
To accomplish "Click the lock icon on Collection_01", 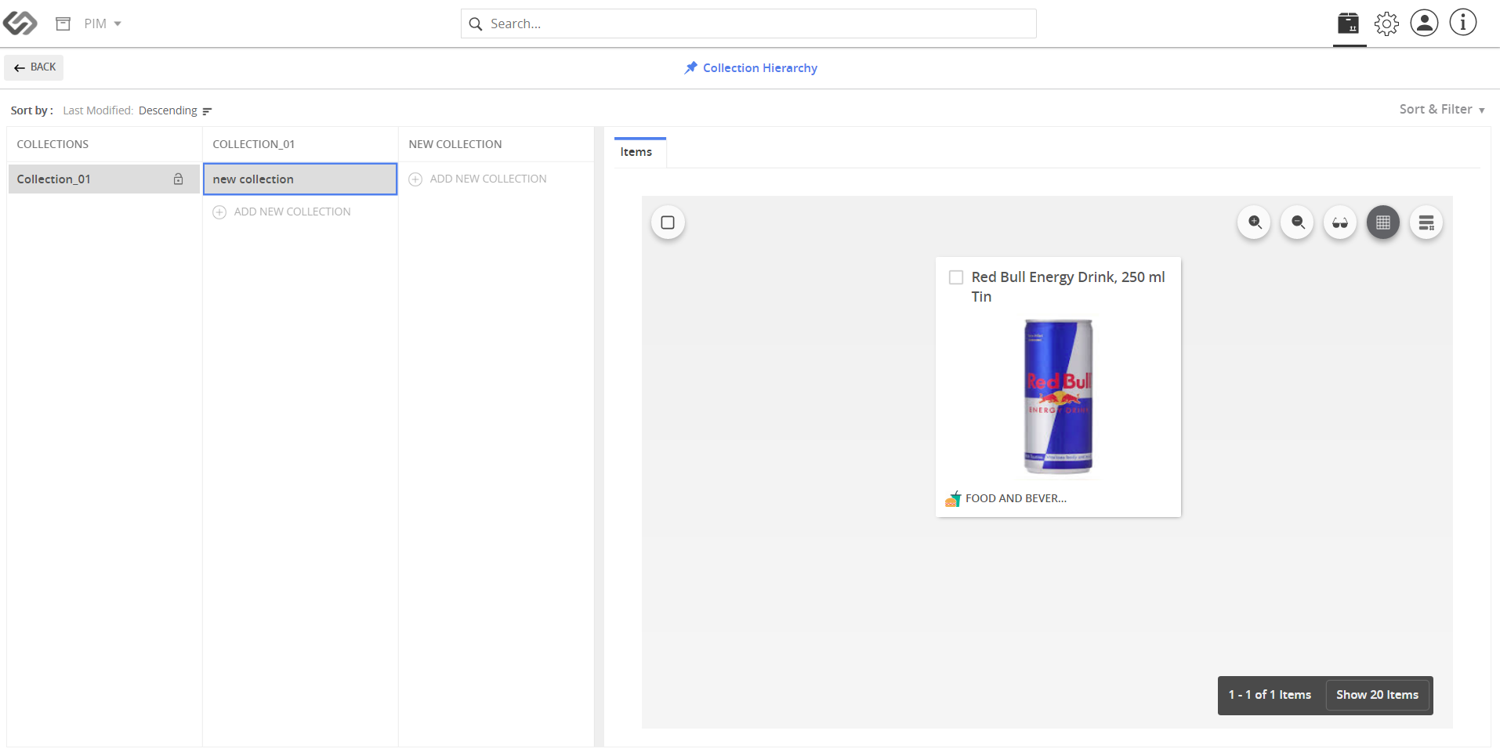I will tap(178, 179).
